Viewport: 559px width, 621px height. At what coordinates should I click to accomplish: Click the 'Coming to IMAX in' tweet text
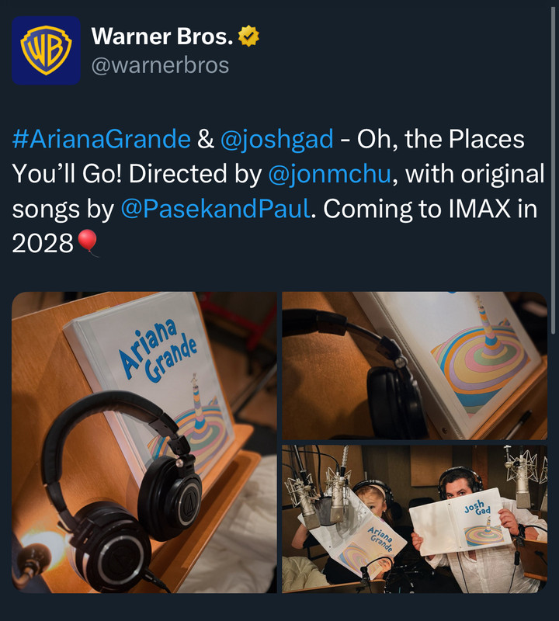pos(430,208)
